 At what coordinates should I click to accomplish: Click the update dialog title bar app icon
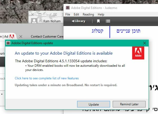coord(8,43)
